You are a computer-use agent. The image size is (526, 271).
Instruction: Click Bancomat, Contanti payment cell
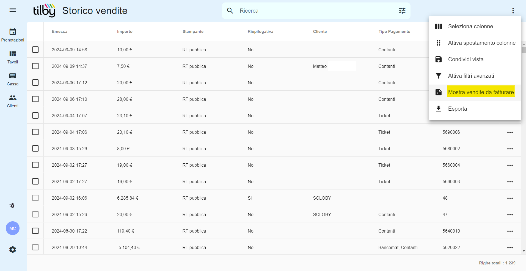(398, 247)
